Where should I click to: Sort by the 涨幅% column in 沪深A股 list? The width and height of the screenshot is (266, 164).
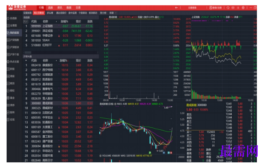click(63, 61)
